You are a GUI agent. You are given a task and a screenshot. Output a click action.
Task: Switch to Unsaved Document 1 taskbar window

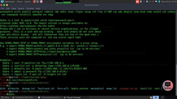[x=50, y=97]
